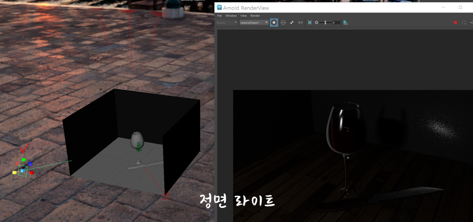473x222 pixels.
Task: Open the cameraShape1 camera dropdown
Action: [x=254, y=23]
